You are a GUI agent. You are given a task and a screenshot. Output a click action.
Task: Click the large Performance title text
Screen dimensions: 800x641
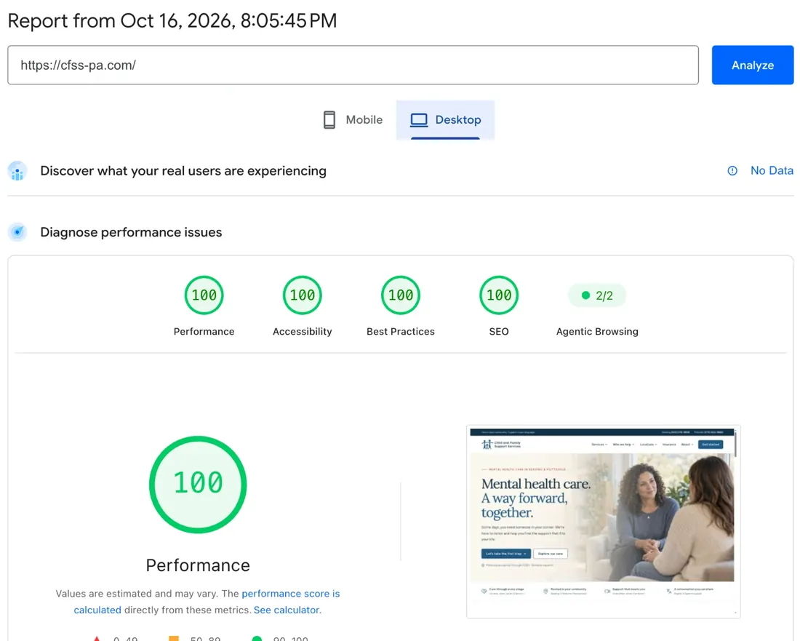[x=198, y=565]
